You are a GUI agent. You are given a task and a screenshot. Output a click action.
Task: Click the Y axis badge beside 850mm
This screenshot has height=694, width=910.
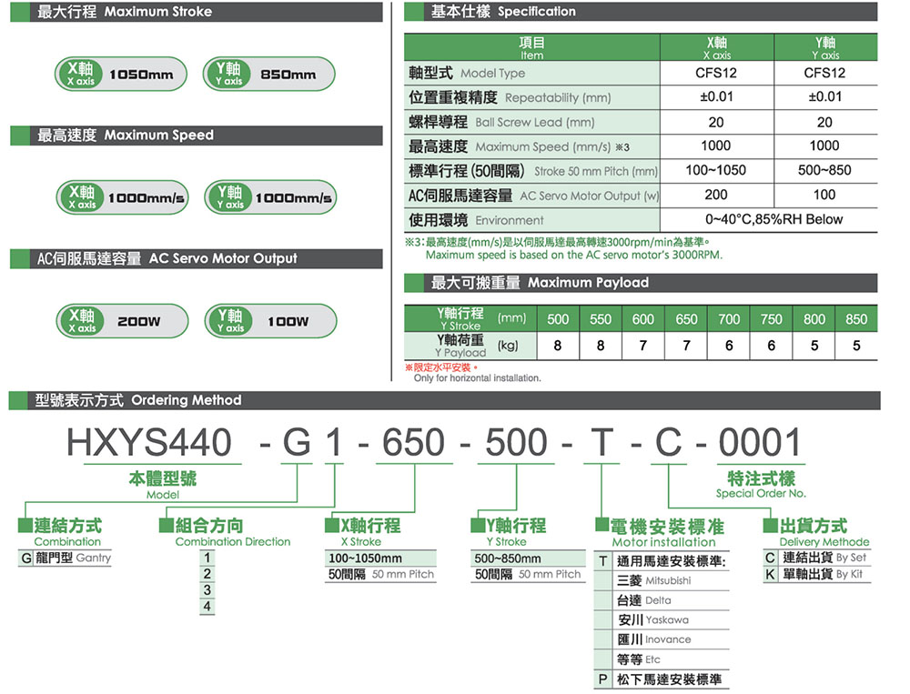coord(229,75)
